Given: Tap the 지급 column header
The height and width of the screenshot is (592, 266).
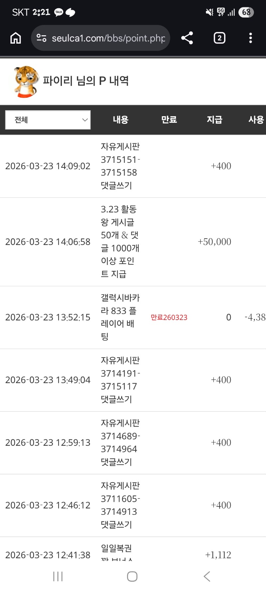Looking at the screenshot, I should click(x=214, y=120).
